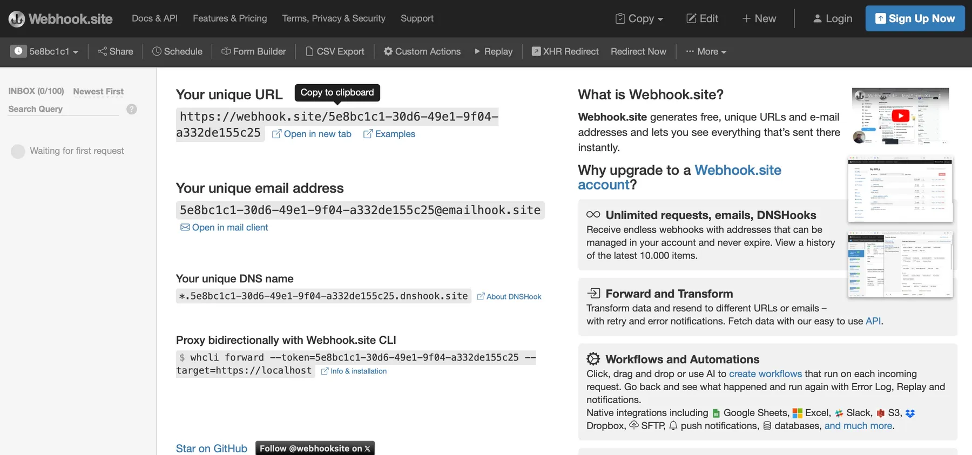The image size is (972, 455).
Task: Open the API link
Action: 873,321
